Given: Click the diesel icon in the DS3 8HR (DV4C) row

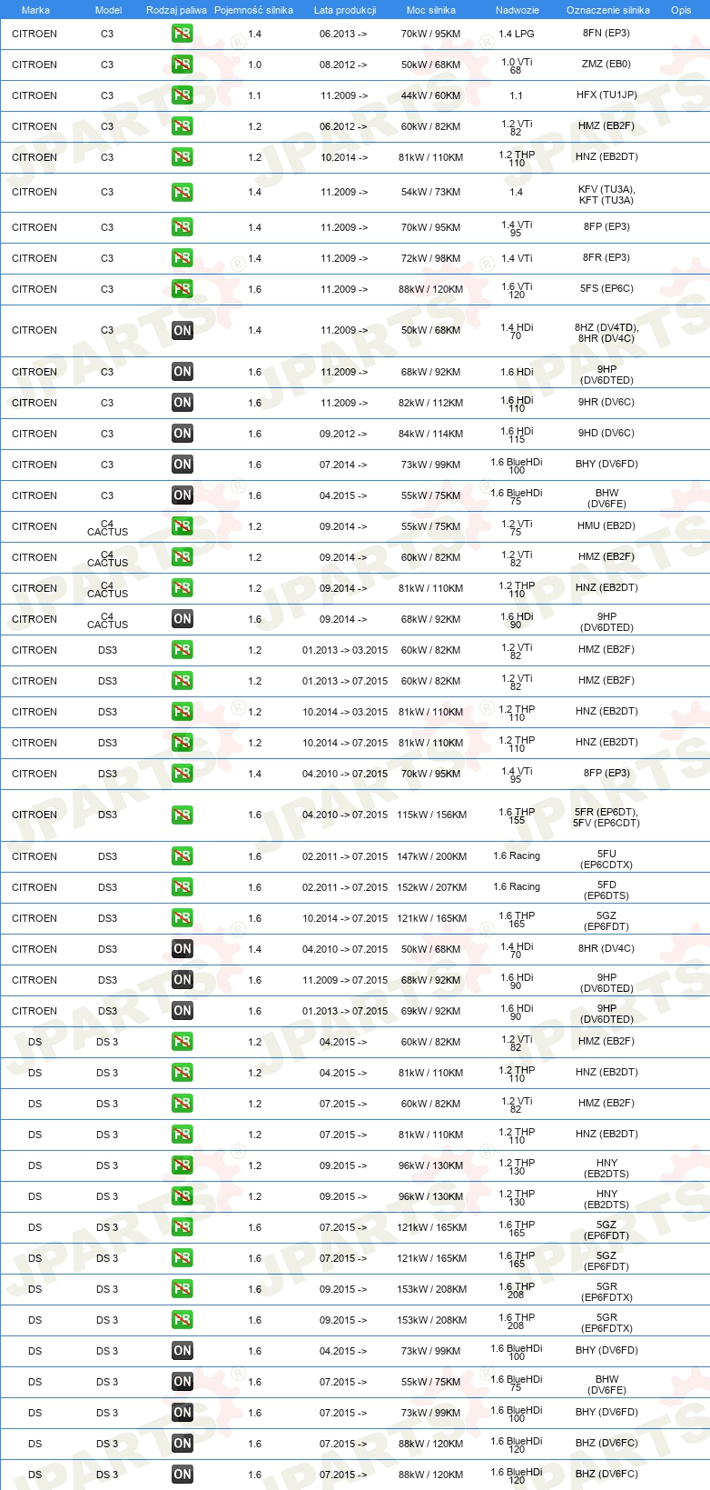Looking at the screenshot, I should 182,949.
